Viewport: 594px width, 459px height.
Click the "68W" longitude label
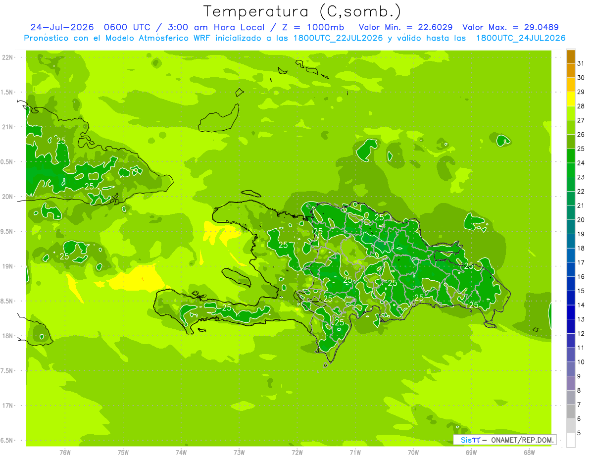(x=529, y=453)
